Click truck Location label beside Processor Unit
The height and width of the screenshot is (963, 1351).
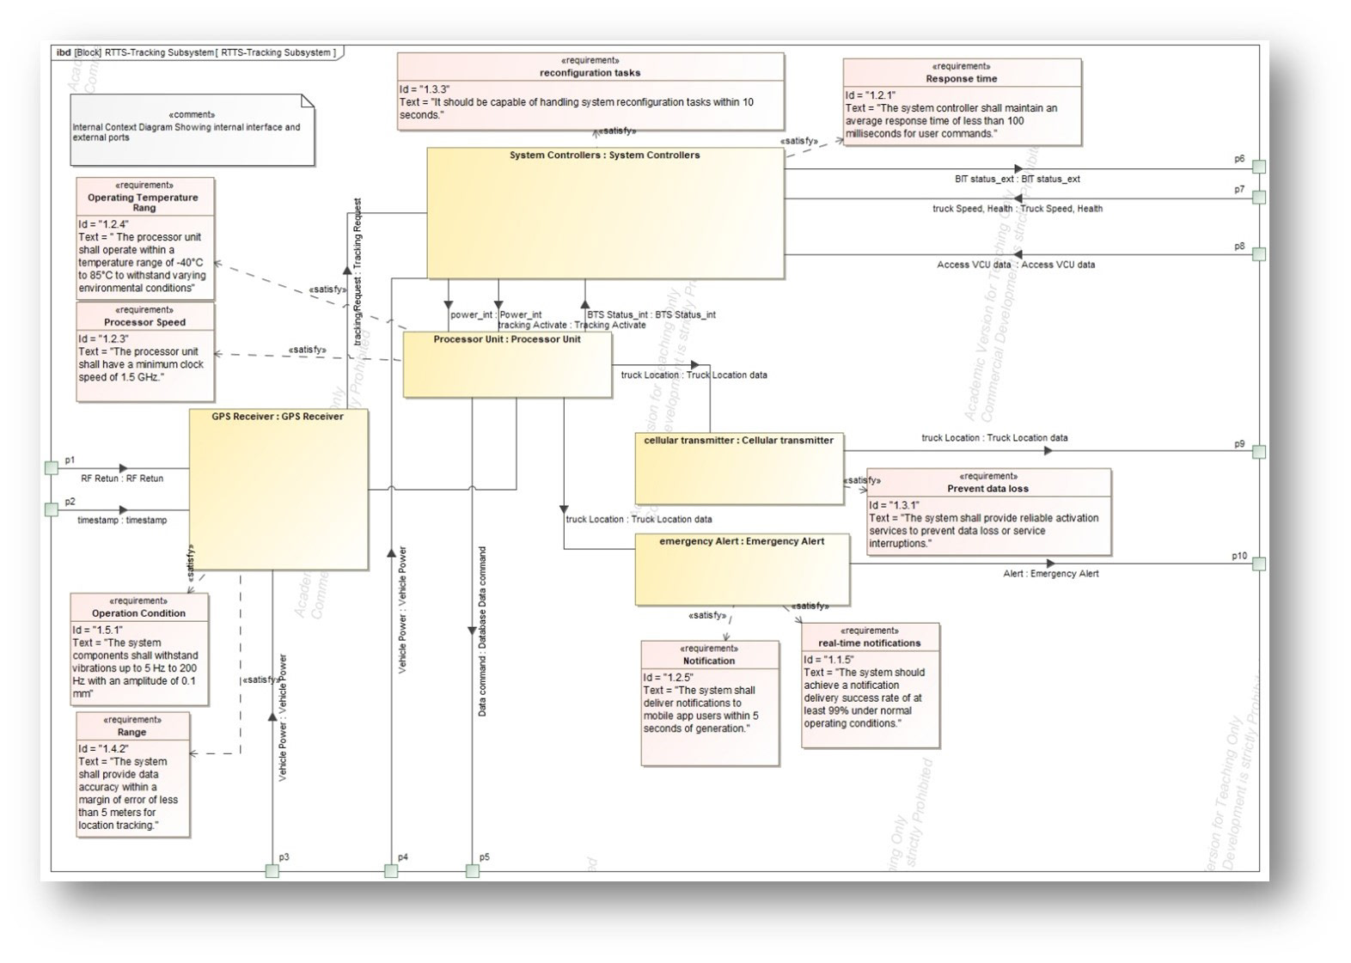tap(694, 375)
